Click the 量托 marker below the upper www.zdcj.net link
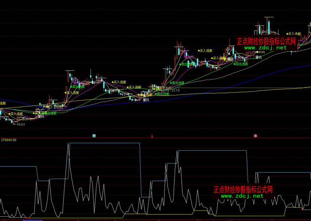This screenshot has height=221, width=311. tap(258, 57)
